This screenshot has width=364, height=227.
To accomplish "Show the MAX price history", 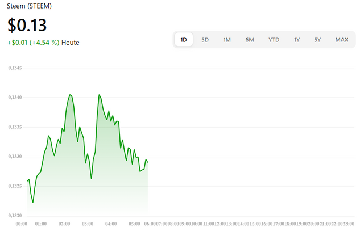I will (341, 40).
